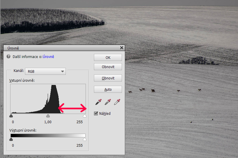Select the black point eyedropper
This screenshot has height=158, width=238.
pos(98,102)
